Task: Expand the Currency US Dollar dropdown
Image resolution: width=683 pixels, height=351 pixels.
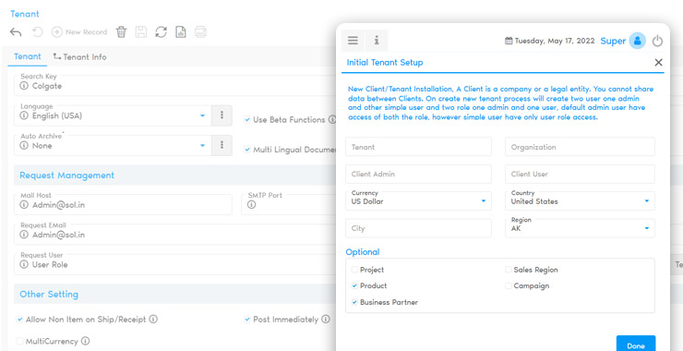Action: pyautogui.click(x=419, y=201)
